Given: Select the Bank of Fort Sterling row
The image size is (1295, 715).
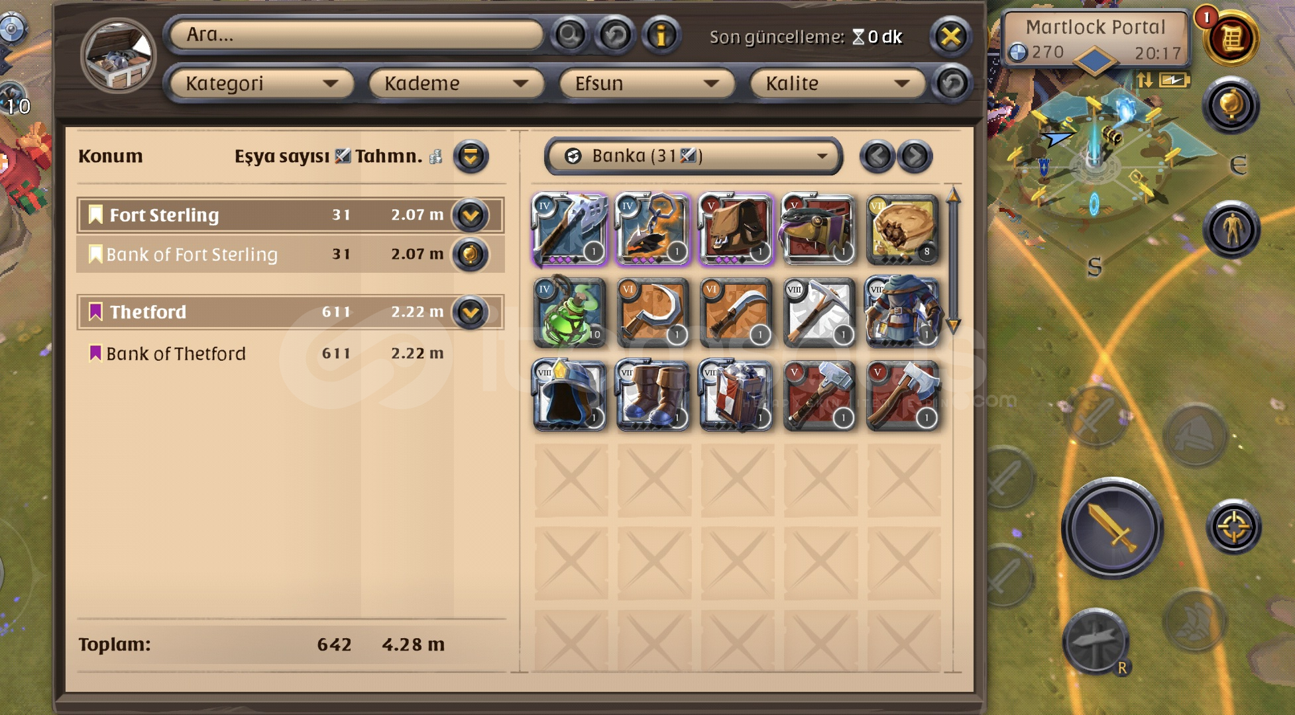Looking at the screenshot, I should coord(290,254).
